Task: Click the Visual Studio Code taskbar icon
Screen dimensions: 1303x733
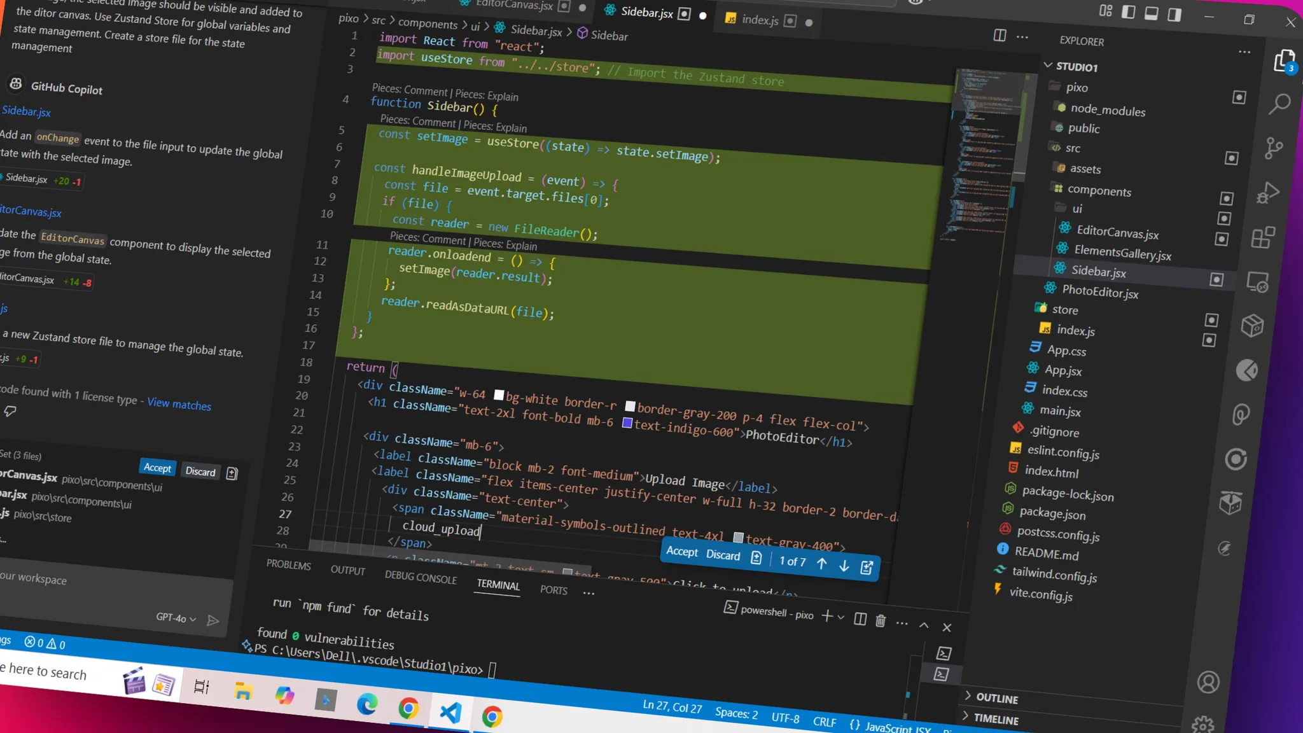Action: 450,712
